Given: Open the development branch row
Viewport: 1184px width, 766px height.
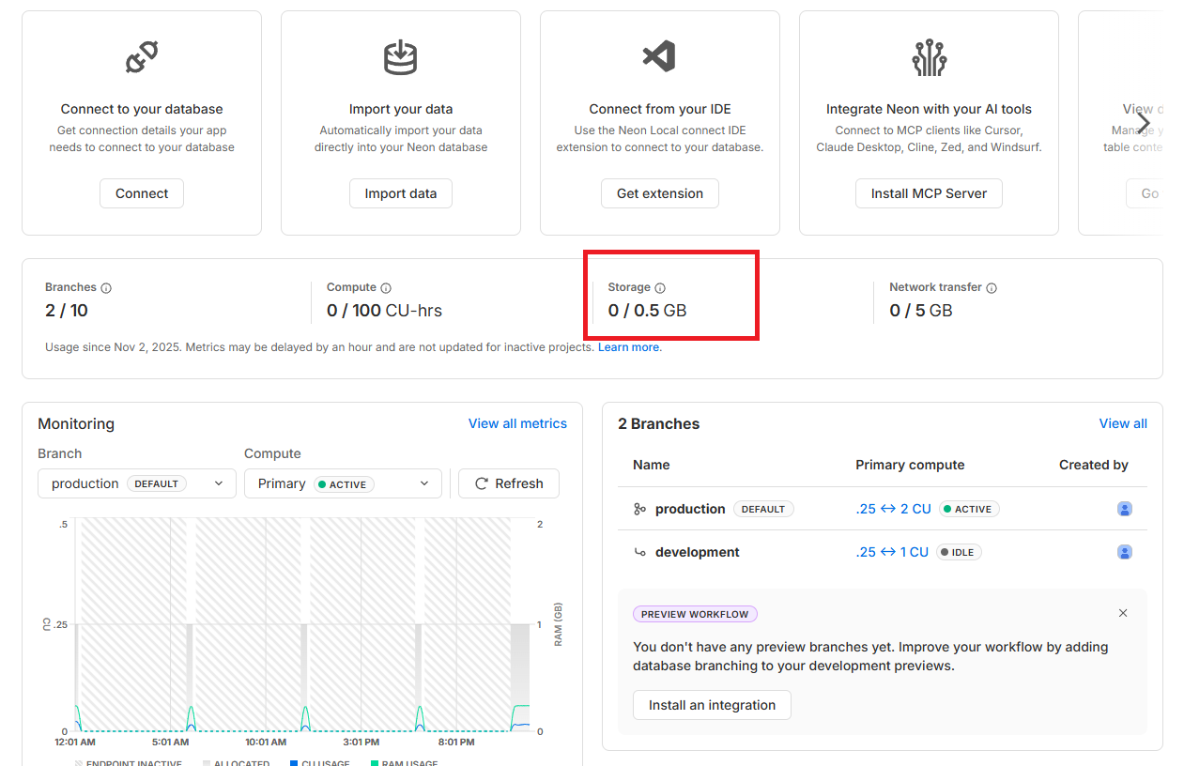Looking at the screenshot, I should [697, 552].
